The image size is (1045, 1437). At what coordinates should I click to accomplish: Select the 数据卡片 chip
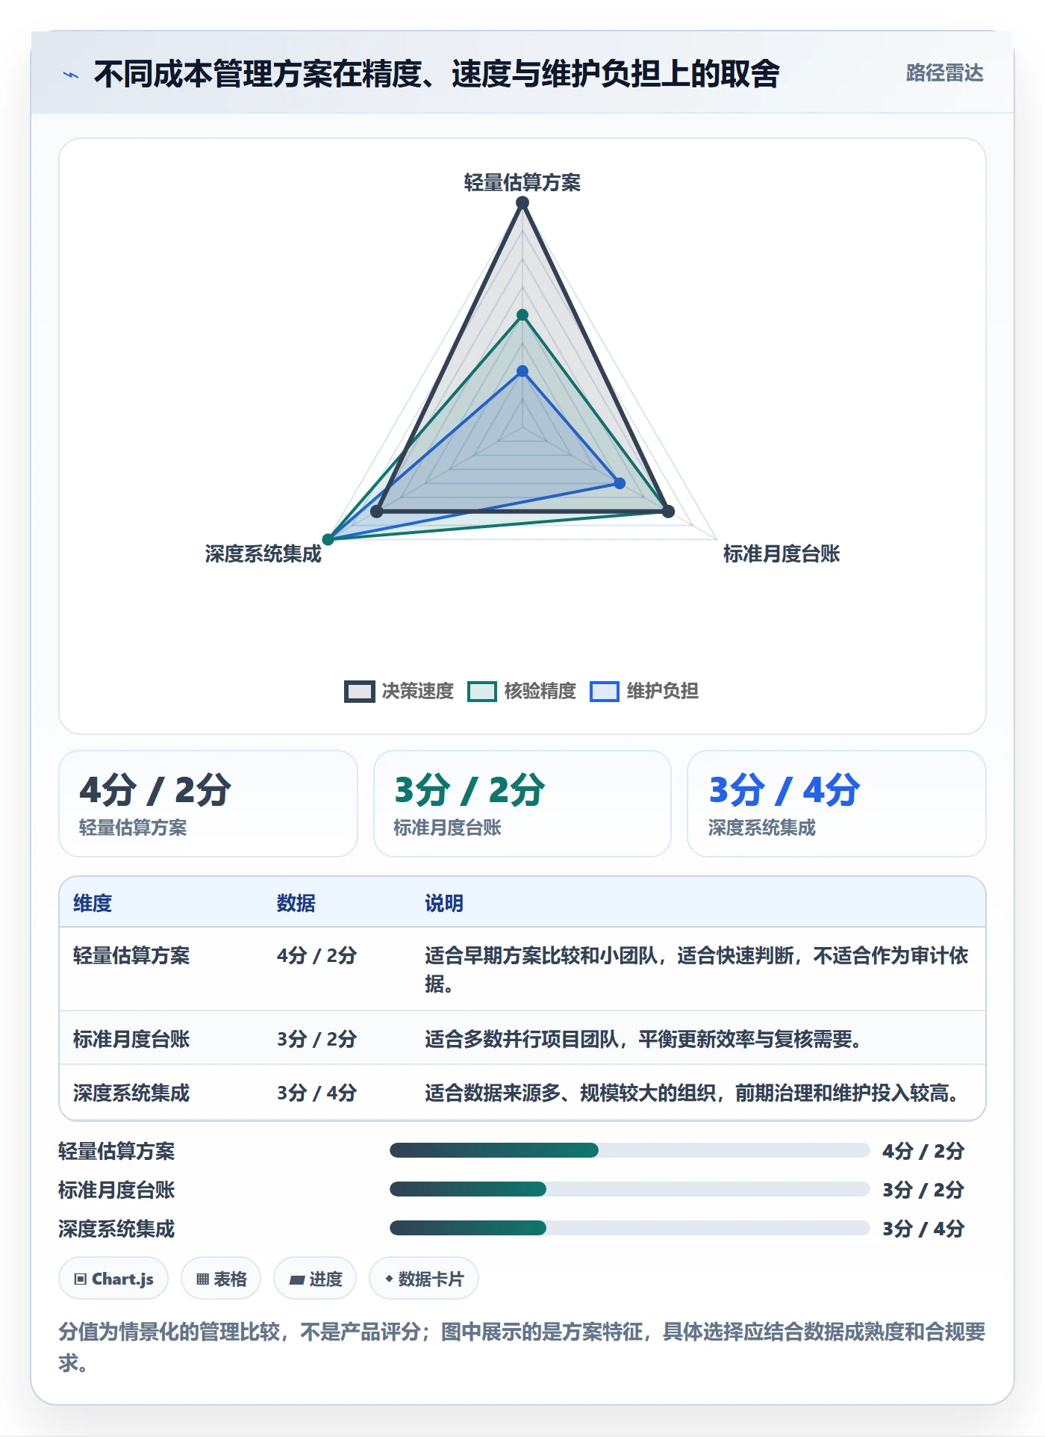(x=424, y=1279)
